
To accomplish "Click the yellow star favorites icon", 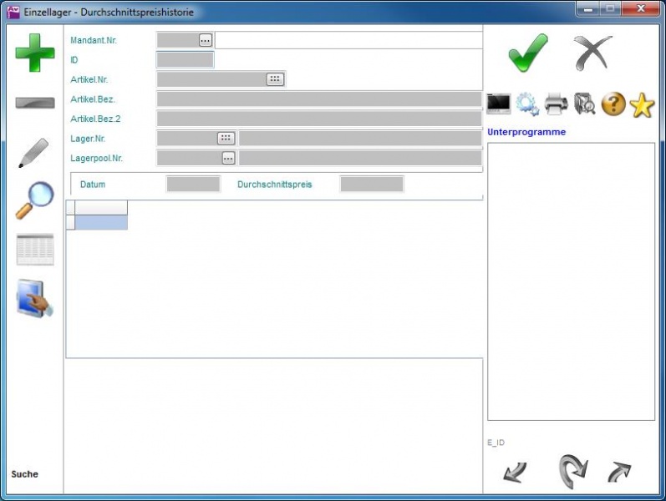I will pyautogui.click(x=642, y=104).
